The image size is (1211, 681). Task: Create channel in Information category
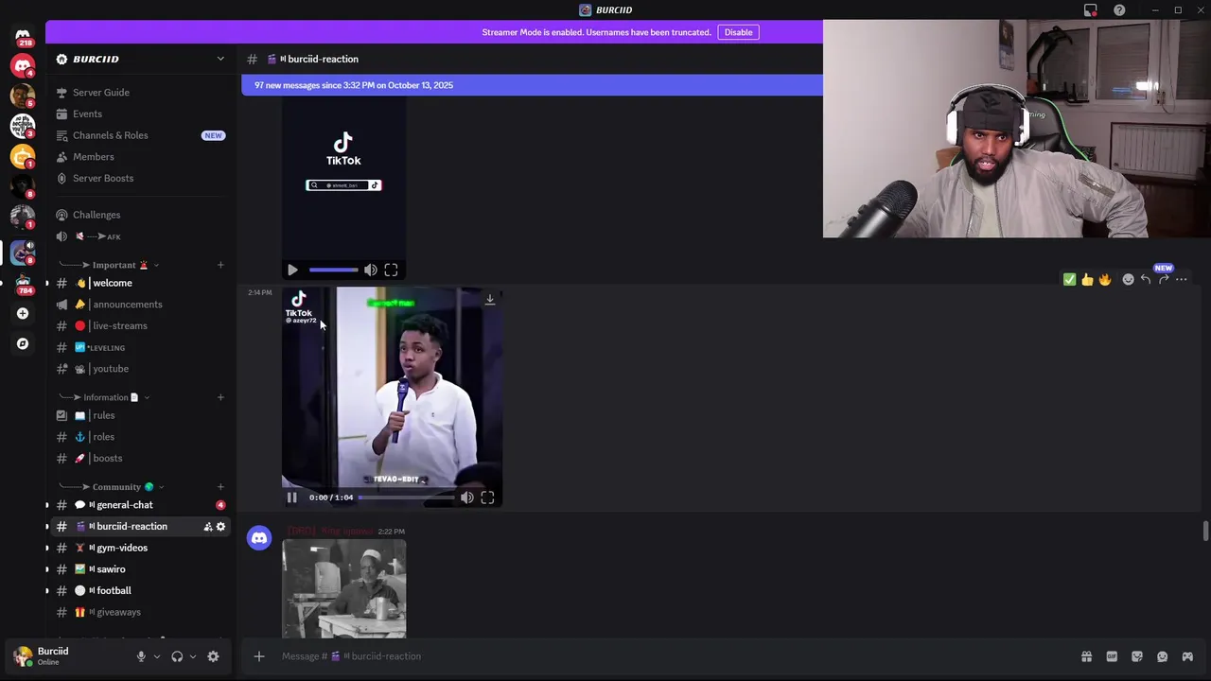pos(220,397)
